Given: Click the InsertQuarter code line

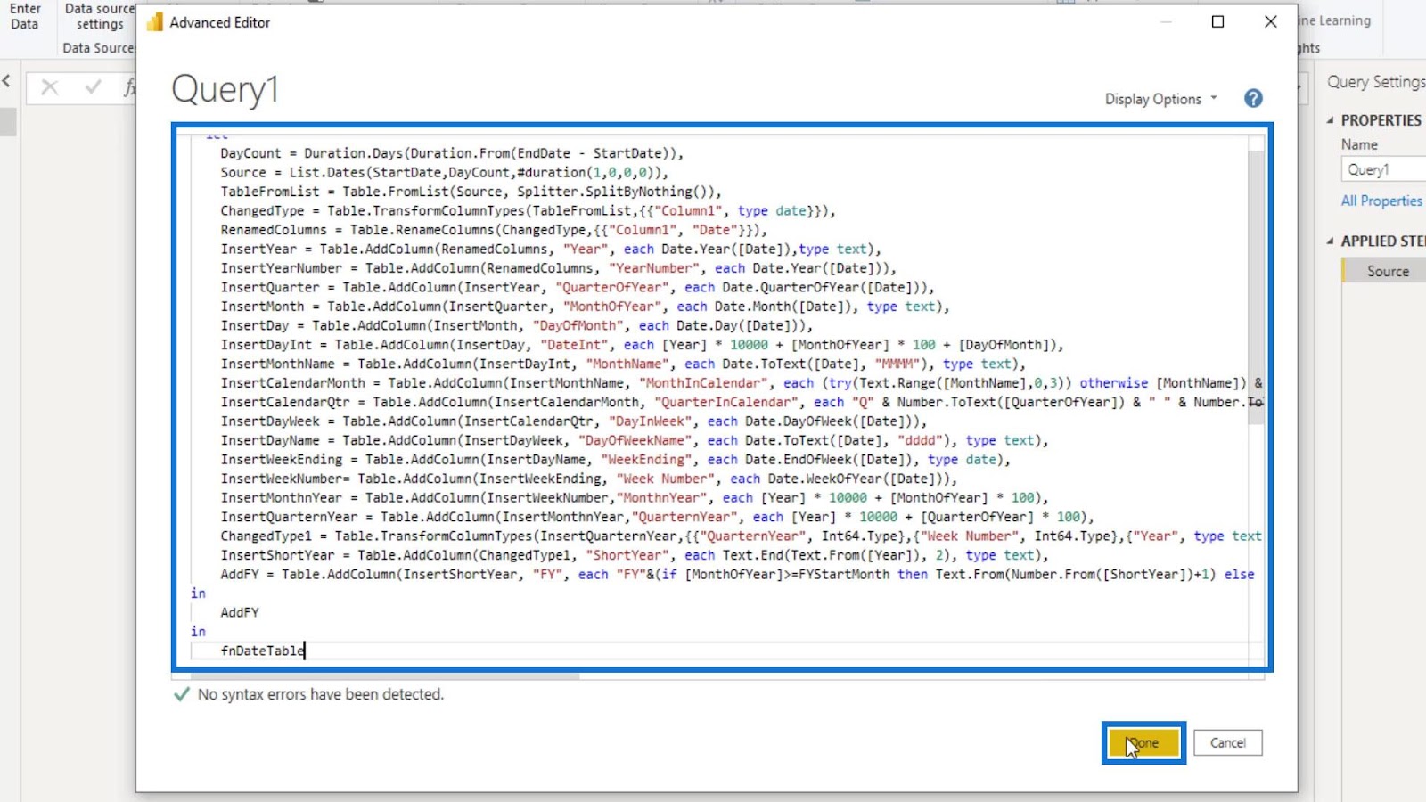Looking at the screenshot, I should pos(578,287).
